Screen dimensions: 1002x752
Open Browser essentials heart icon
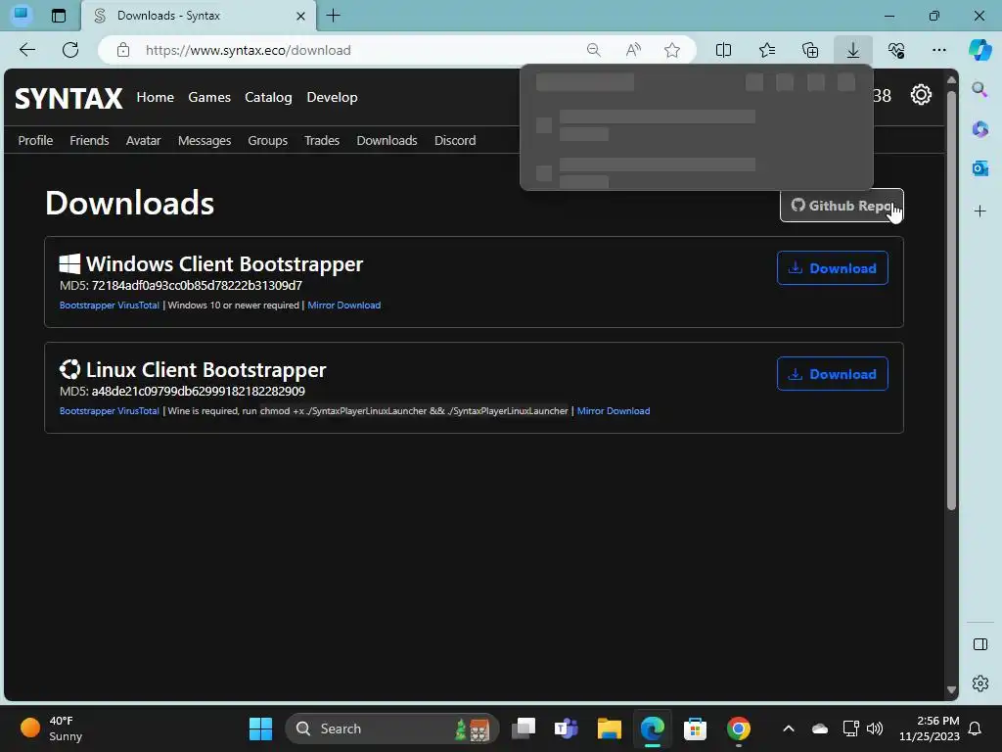[896, 50]
